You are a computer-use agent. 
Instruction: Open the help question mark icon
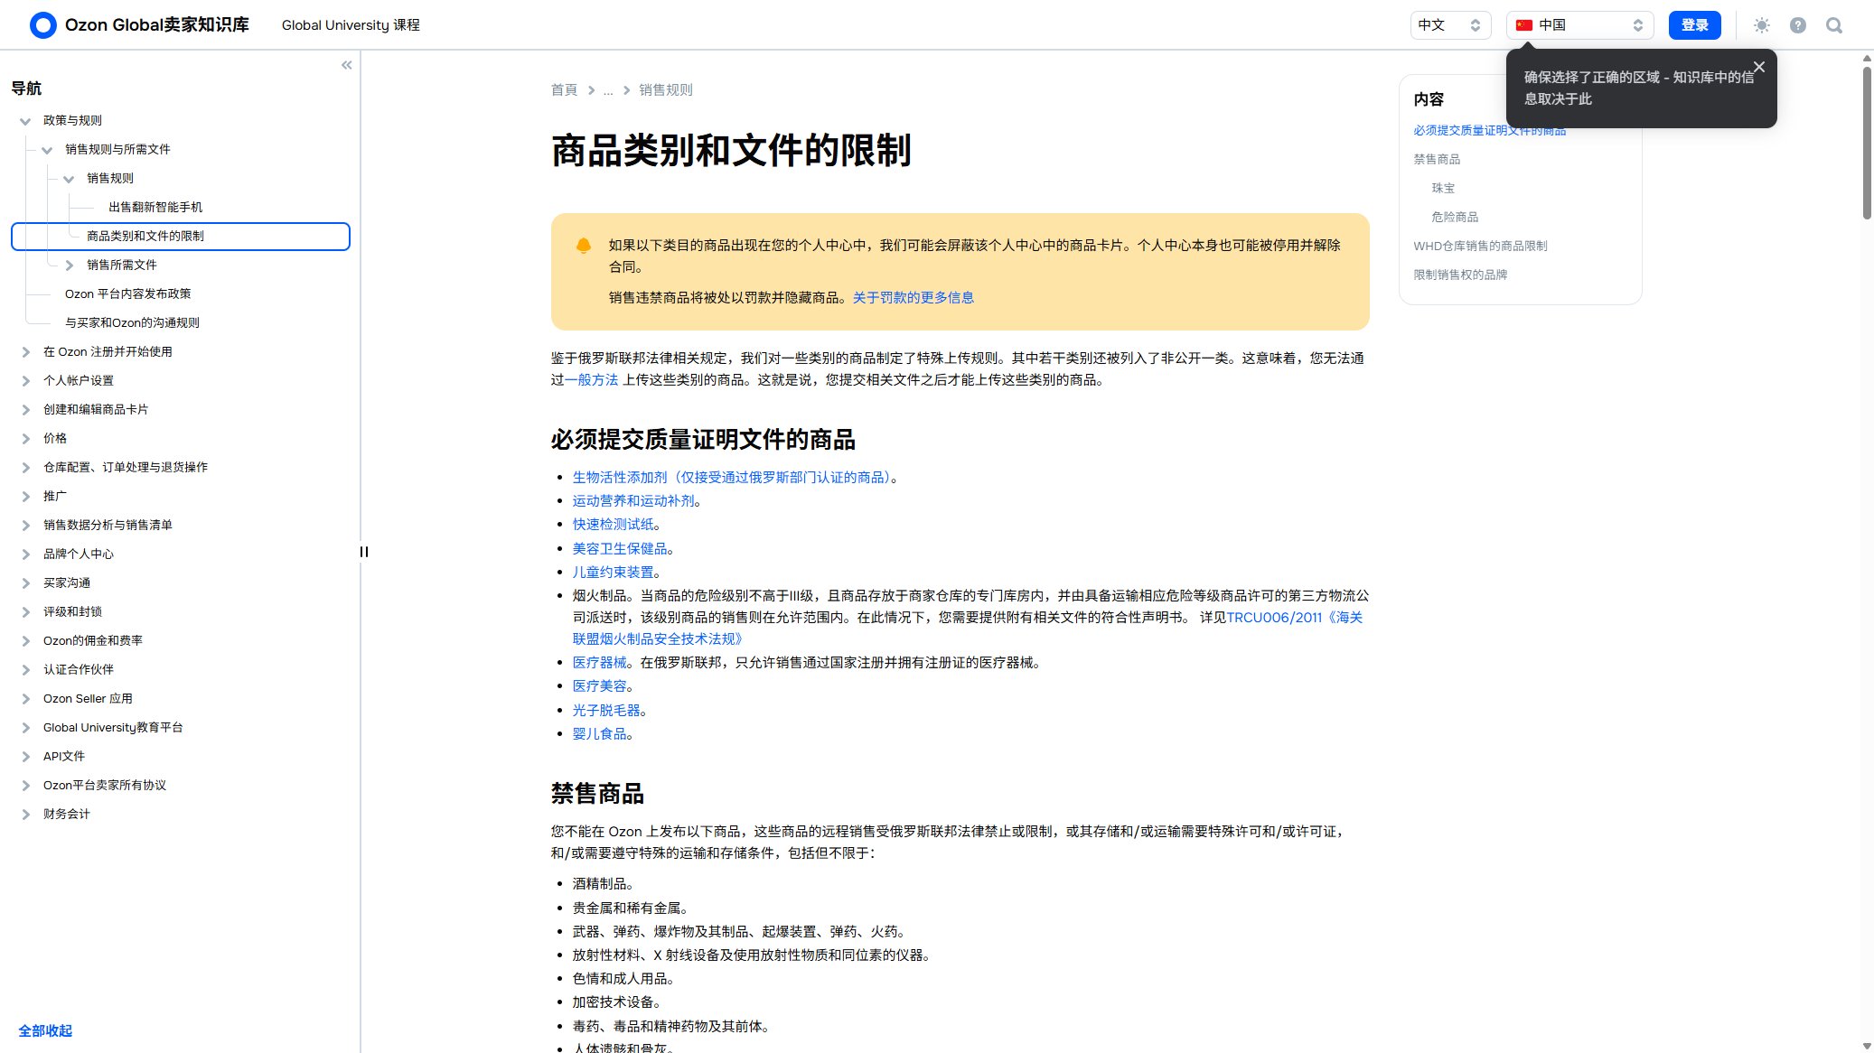click(x=1797, y=25)
